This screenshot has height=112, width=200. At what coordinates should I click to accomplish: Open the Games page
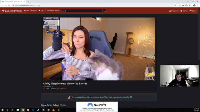pos(184,11)
